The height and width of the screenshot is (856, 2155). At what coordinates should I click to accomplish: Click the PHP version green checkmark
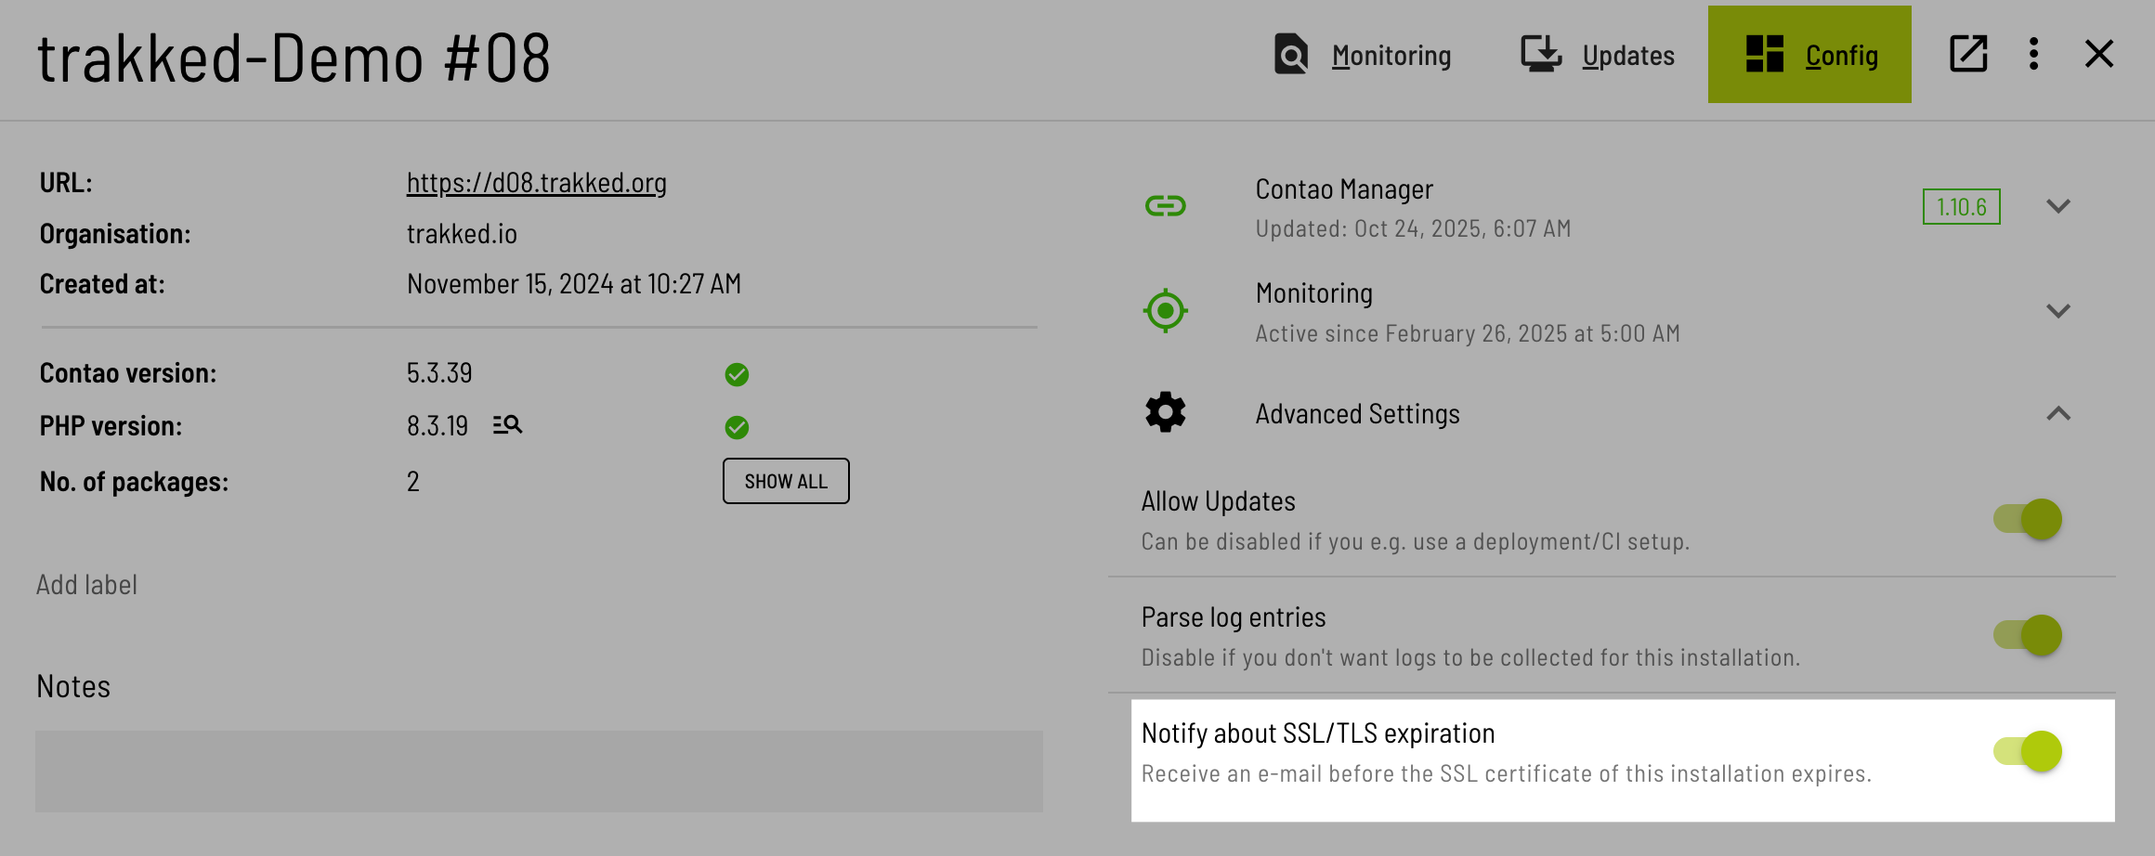pyautogui.click(x=737, y=427)
